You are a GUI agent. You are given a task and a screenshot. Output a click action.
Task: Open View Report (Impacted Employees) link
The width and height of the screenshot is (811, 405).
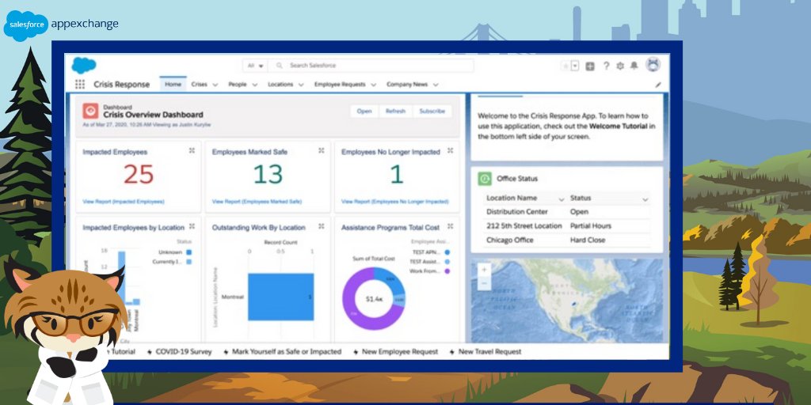124,202
